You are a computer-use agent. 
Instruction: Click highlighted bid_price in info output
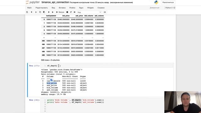click(52, 83)
